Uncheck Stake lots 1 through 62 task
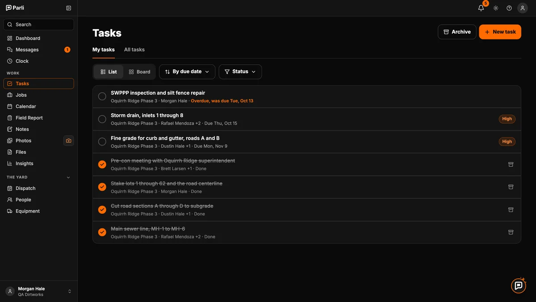Screen dimensions: 536x302 [102, 187]
